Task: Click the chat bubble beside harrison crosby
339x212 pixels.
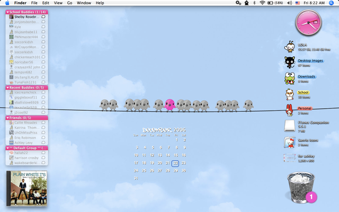Action: (x=43, y=158)
